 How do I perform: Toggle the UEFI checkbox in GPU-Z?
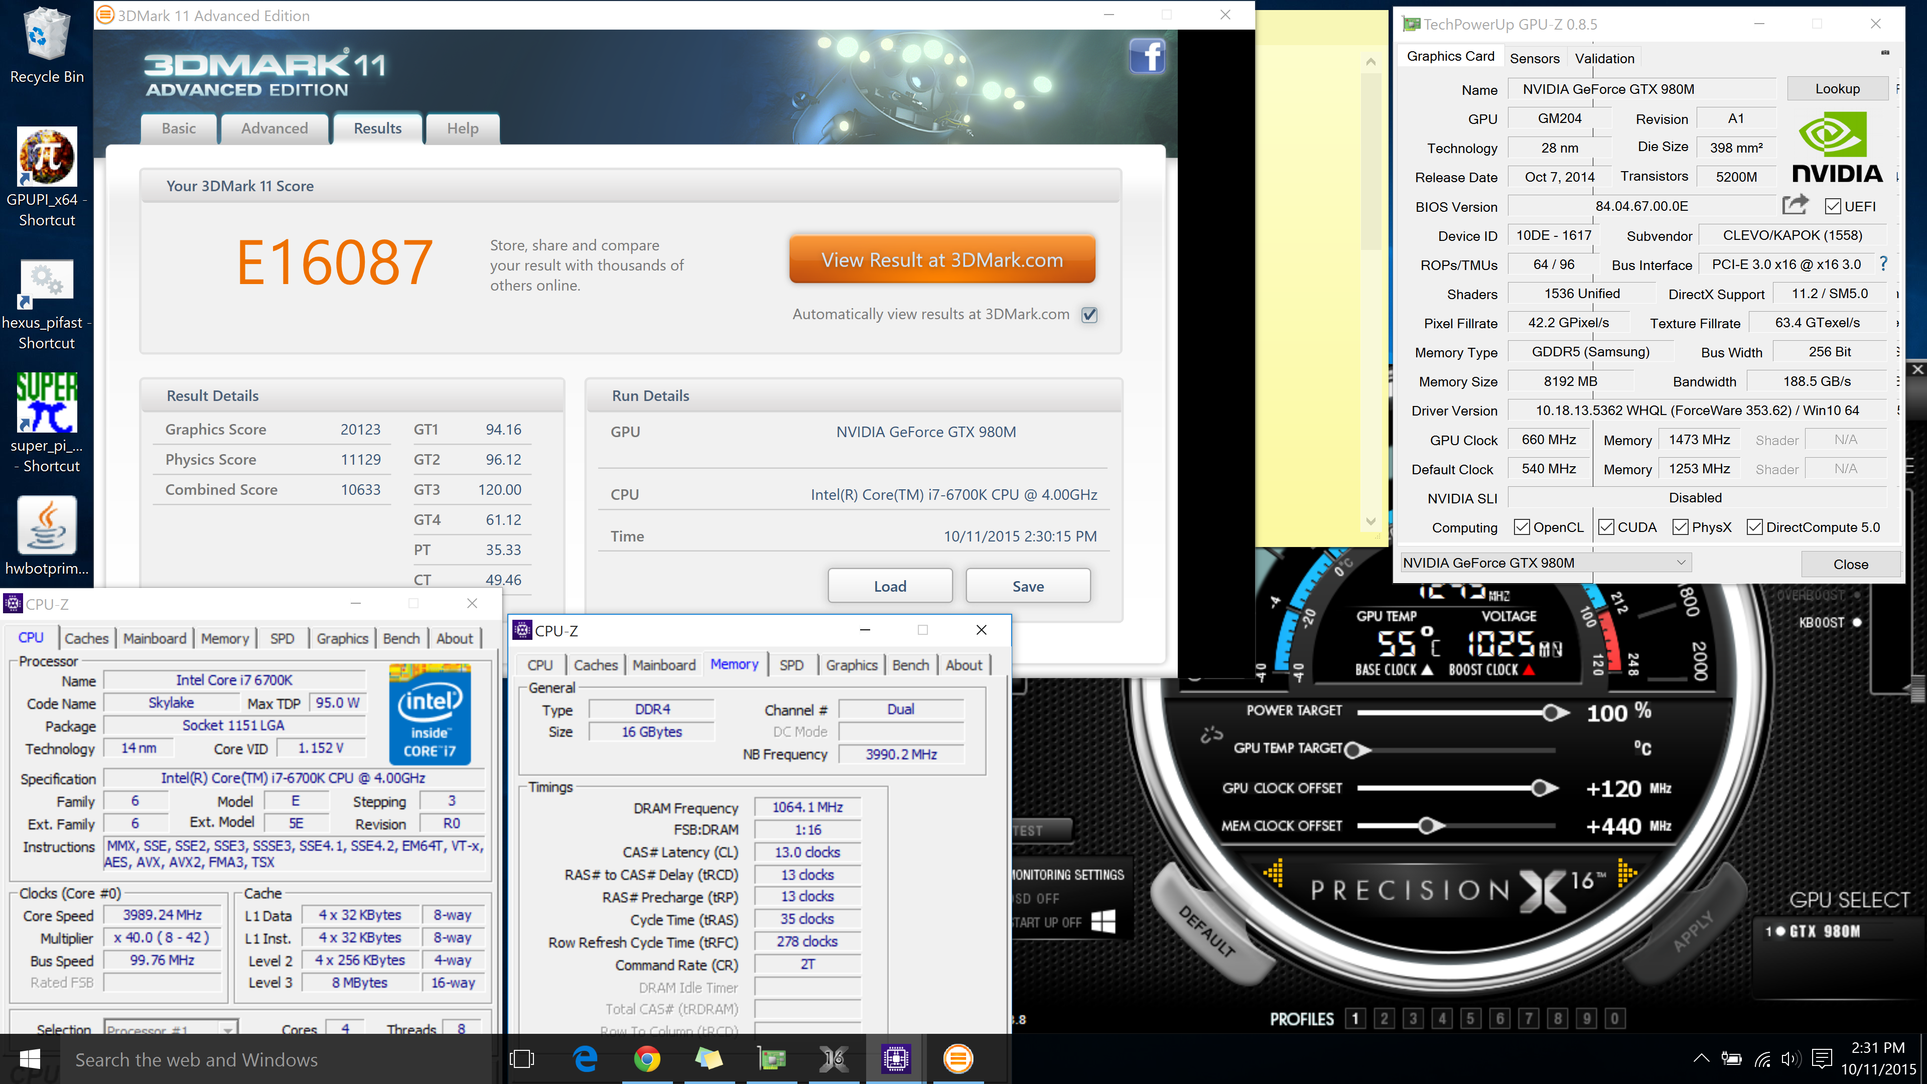1833,206
